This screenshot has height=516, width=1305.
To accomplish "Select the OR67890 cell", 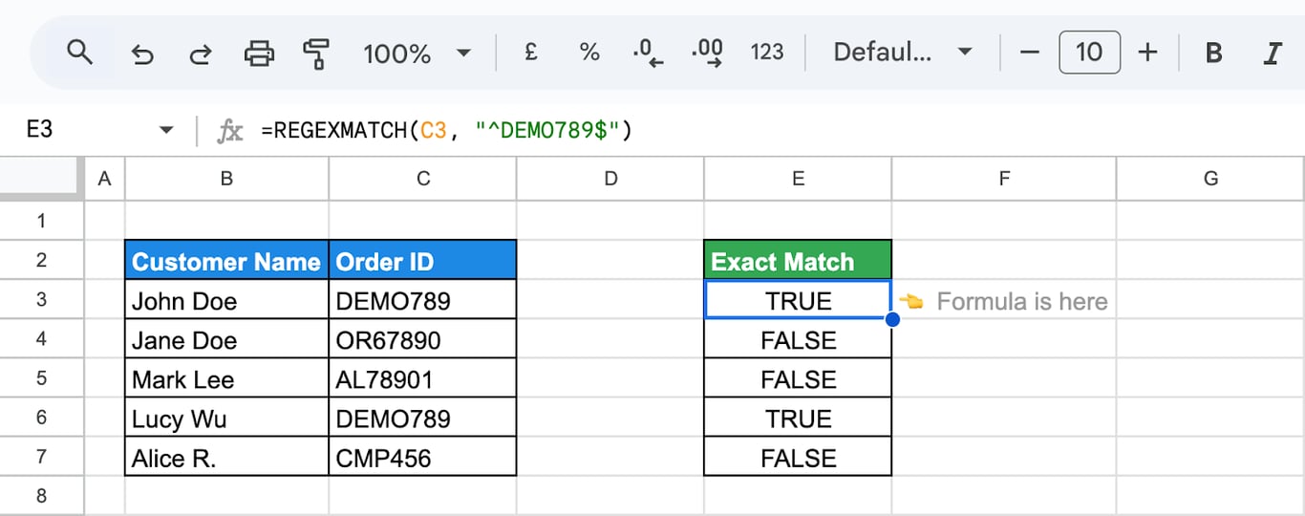I will (x=423, y=339).
